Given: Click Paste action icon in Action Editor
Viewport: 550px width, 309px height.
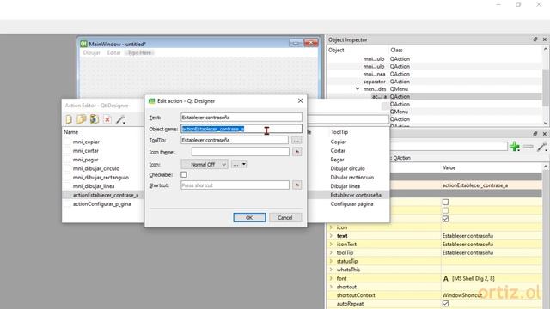Looking at the screenshot, I should [x=94, y=119].
